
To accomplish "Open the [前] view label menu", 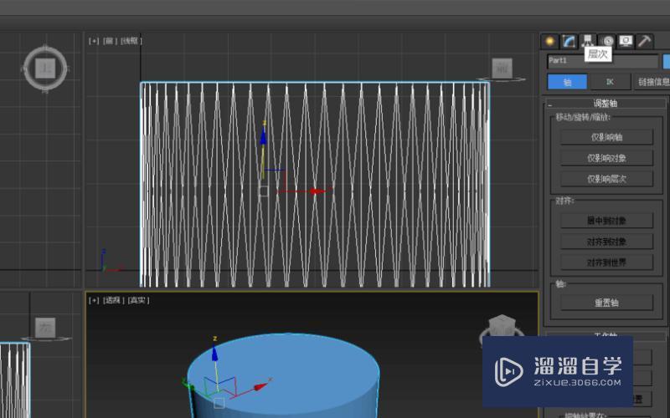I will pyautogui.click(x=110, y=41).
